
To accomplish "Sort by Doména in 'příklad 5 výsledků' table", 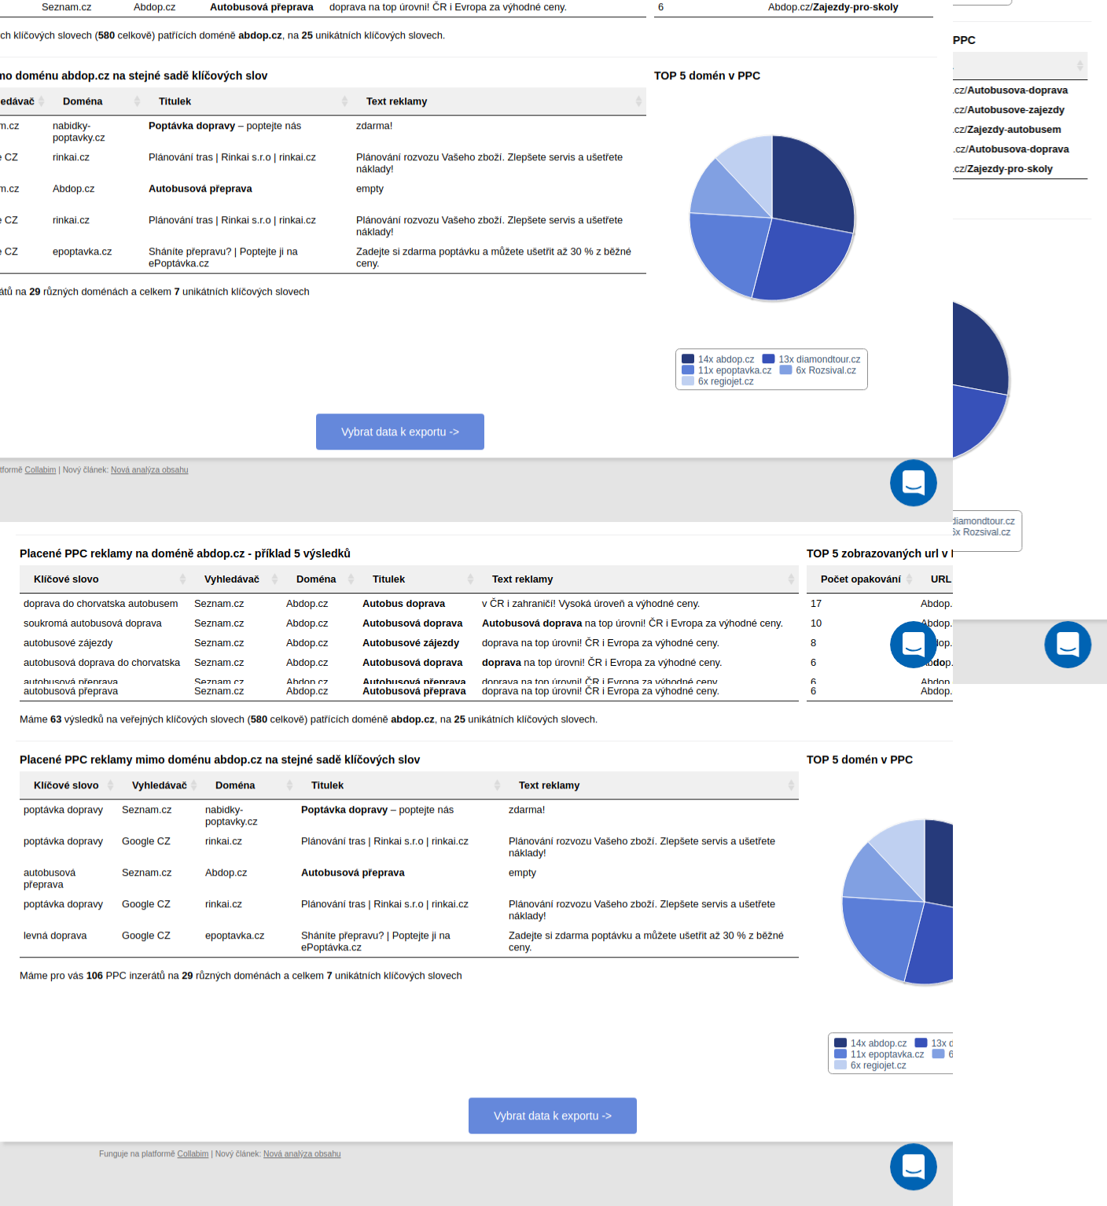I will pyautogui.click(x=351, y=579).
